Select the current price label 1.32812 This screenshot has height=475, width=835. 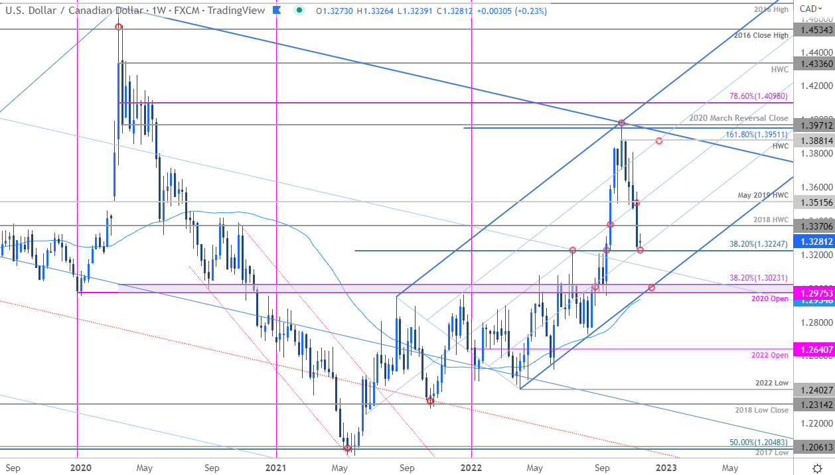point(814,241)
